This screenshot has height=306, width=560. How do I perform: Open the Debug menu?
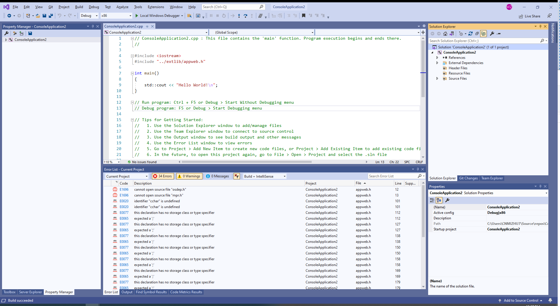pyautogui.click(x=94, y=7)
